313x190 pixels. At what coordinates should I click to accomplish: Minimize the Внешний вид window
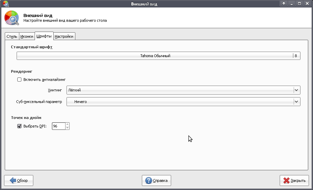(x=292, y=4)
